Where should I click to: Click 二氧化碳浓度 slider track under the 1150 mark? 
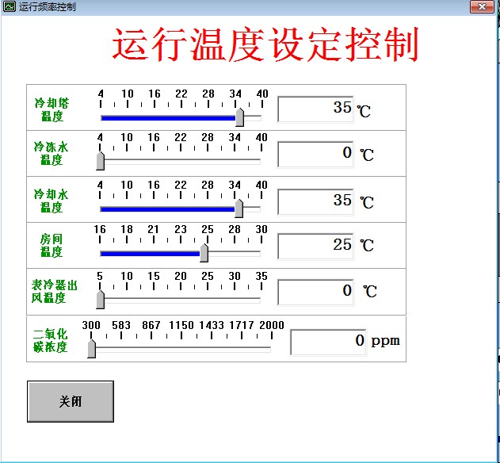pyautogui.click(x=181, y=347)
